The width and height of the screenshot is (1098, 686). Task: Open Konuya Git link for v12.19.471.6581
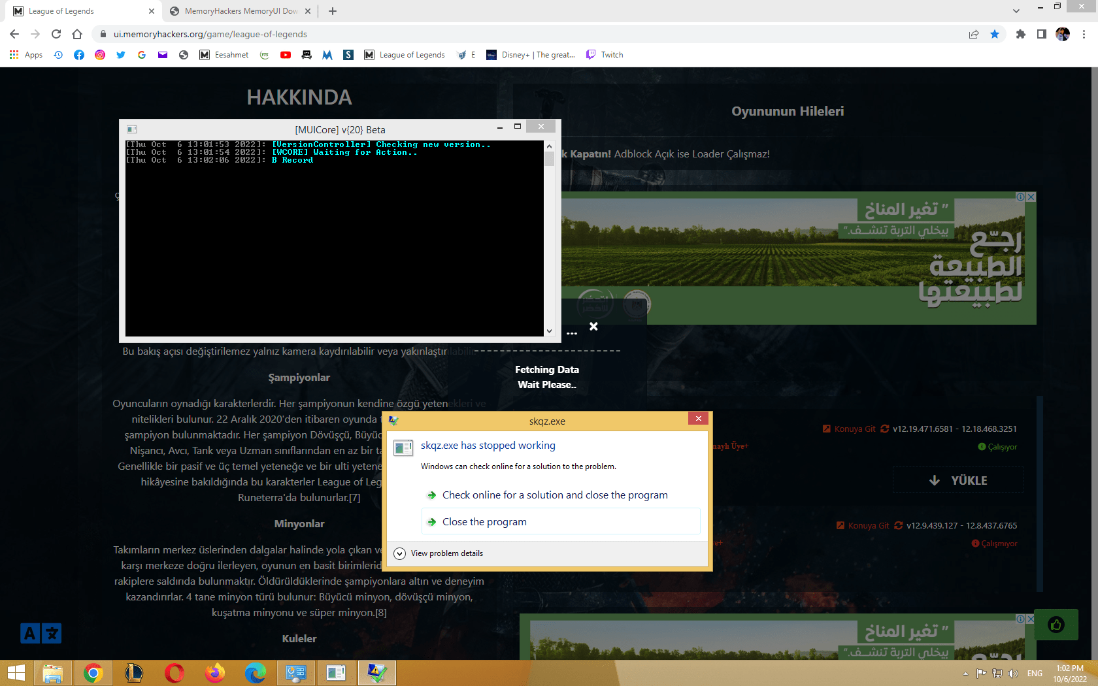pos(849,429)
